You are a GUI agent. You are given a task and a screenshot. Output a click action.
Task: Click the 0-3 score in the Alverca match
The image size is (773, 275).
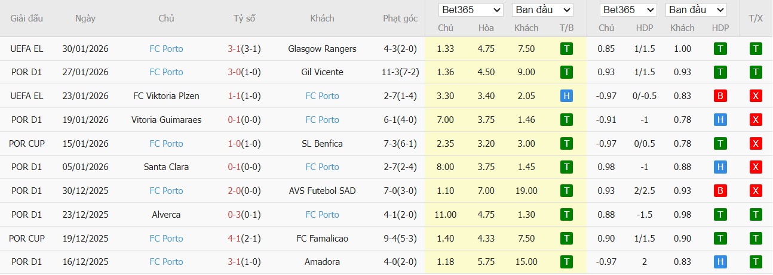(x=234, y=215)
